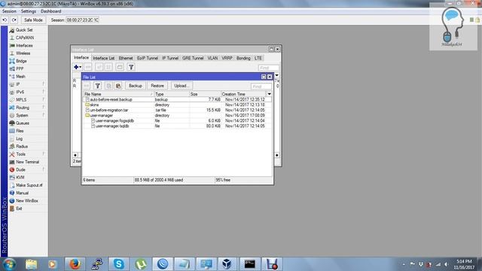Click the Restore button
This screenshot has width=482, height=271.
click(157, 86)
